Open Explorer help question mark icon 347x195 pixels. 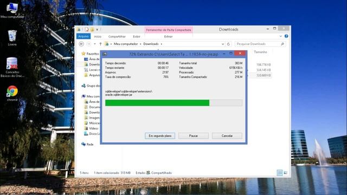coord(286,36)
